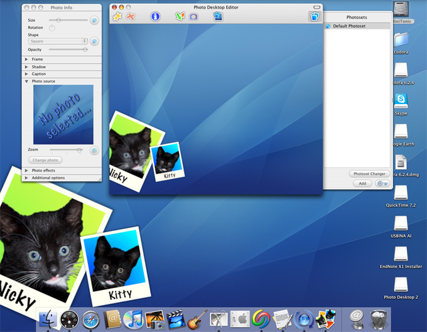The height and width of the screenshot is (332, 427).
Task: Toggle the Photosets drawer icon
Action: [314, 16]
